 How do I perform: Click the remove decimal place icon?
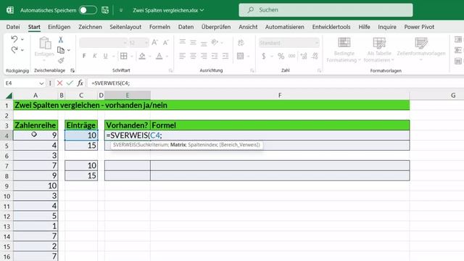pyautogui.click(x=315, y=56)
